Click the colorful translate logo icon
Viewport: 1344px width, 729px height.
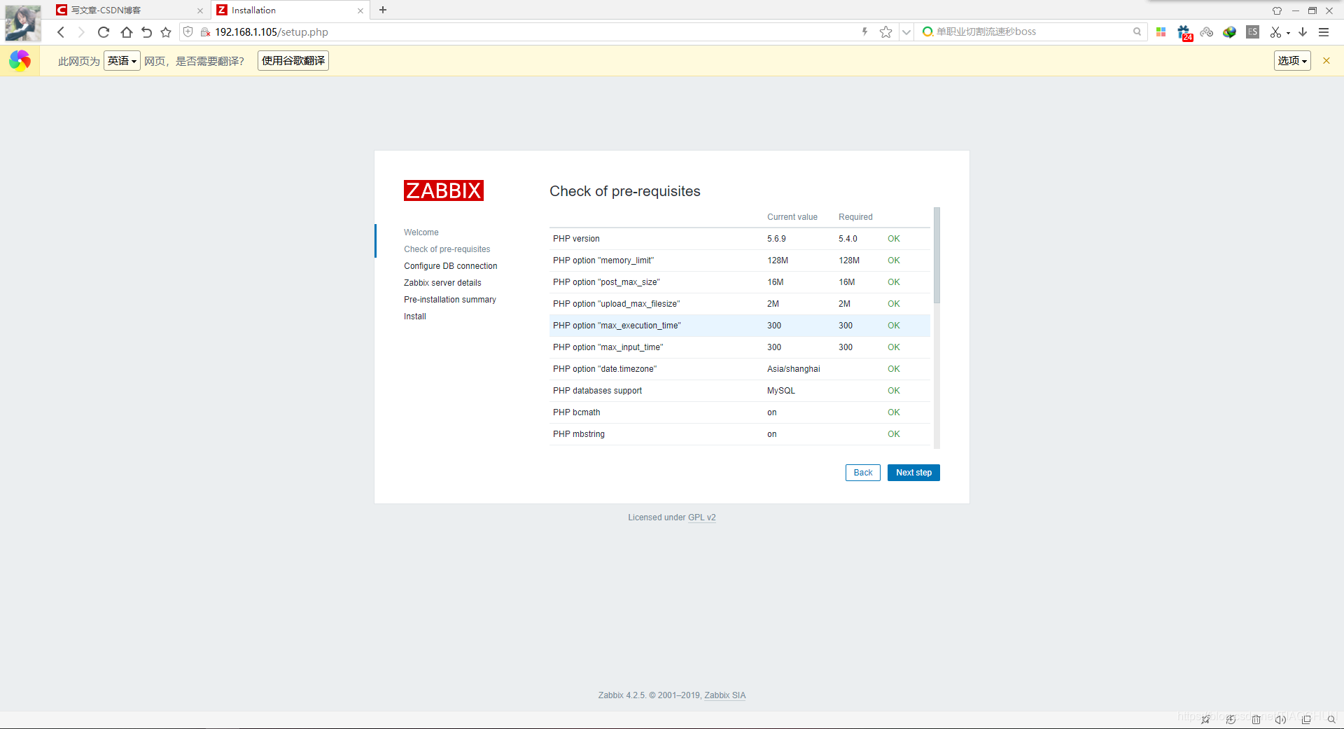20,61
